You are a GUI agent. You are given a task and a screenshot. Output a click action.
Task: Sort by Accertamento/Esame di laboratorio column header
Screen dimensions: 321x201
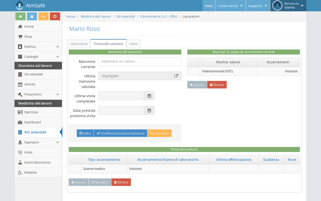pyautogui.click(x=168, y=160)
